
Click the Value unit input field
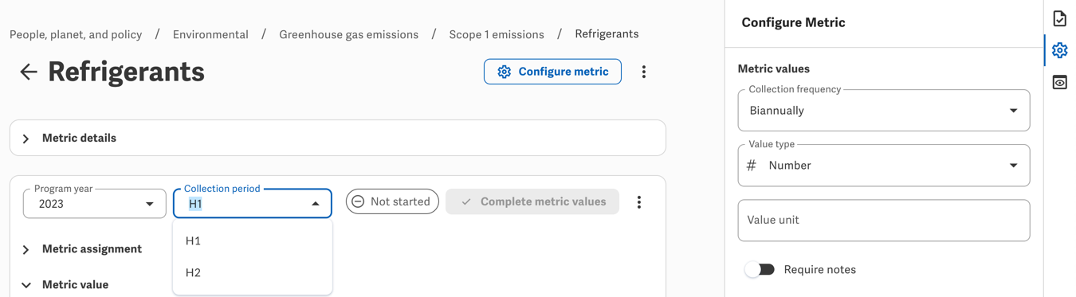pyautogui.click(x=884, y=221)
